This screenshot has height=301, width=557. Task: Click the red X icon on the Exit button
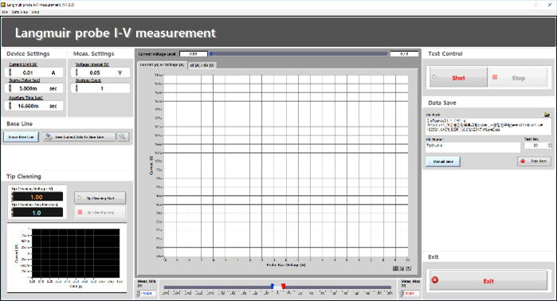pyautogui.click(x=435, y=279)
